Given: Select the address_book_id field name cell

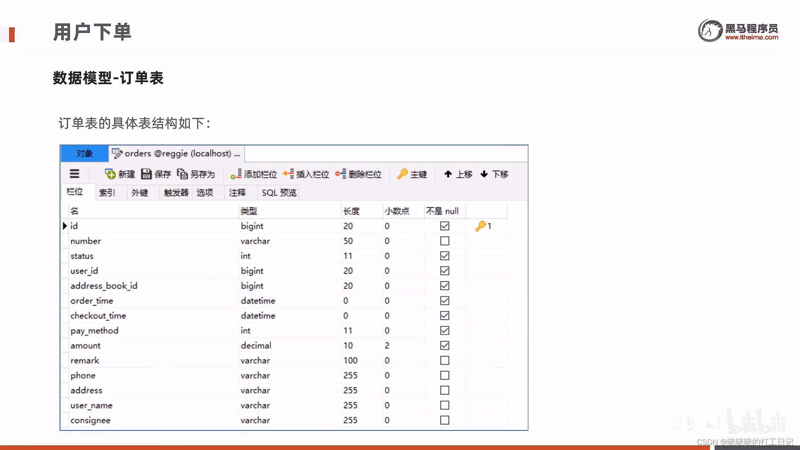Looking at the screenshot, I should click(x=154, y=286).
